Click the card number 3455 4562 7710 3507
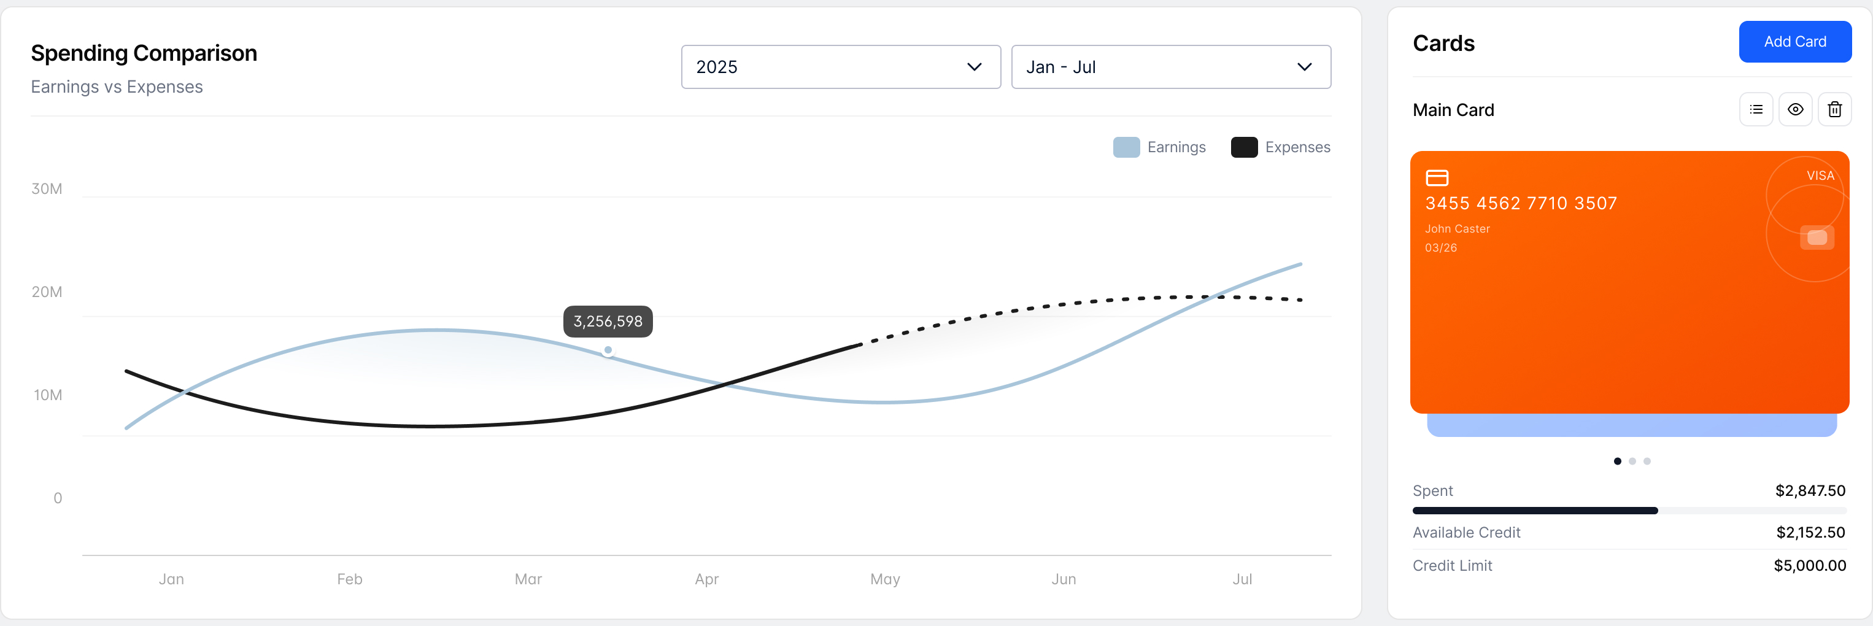Viewport: 1873px width, 626px height. click(1520, 204)
